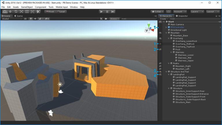222x125 pixels.
Task: Open the Collab dropdown
Action: pos(157,12)
